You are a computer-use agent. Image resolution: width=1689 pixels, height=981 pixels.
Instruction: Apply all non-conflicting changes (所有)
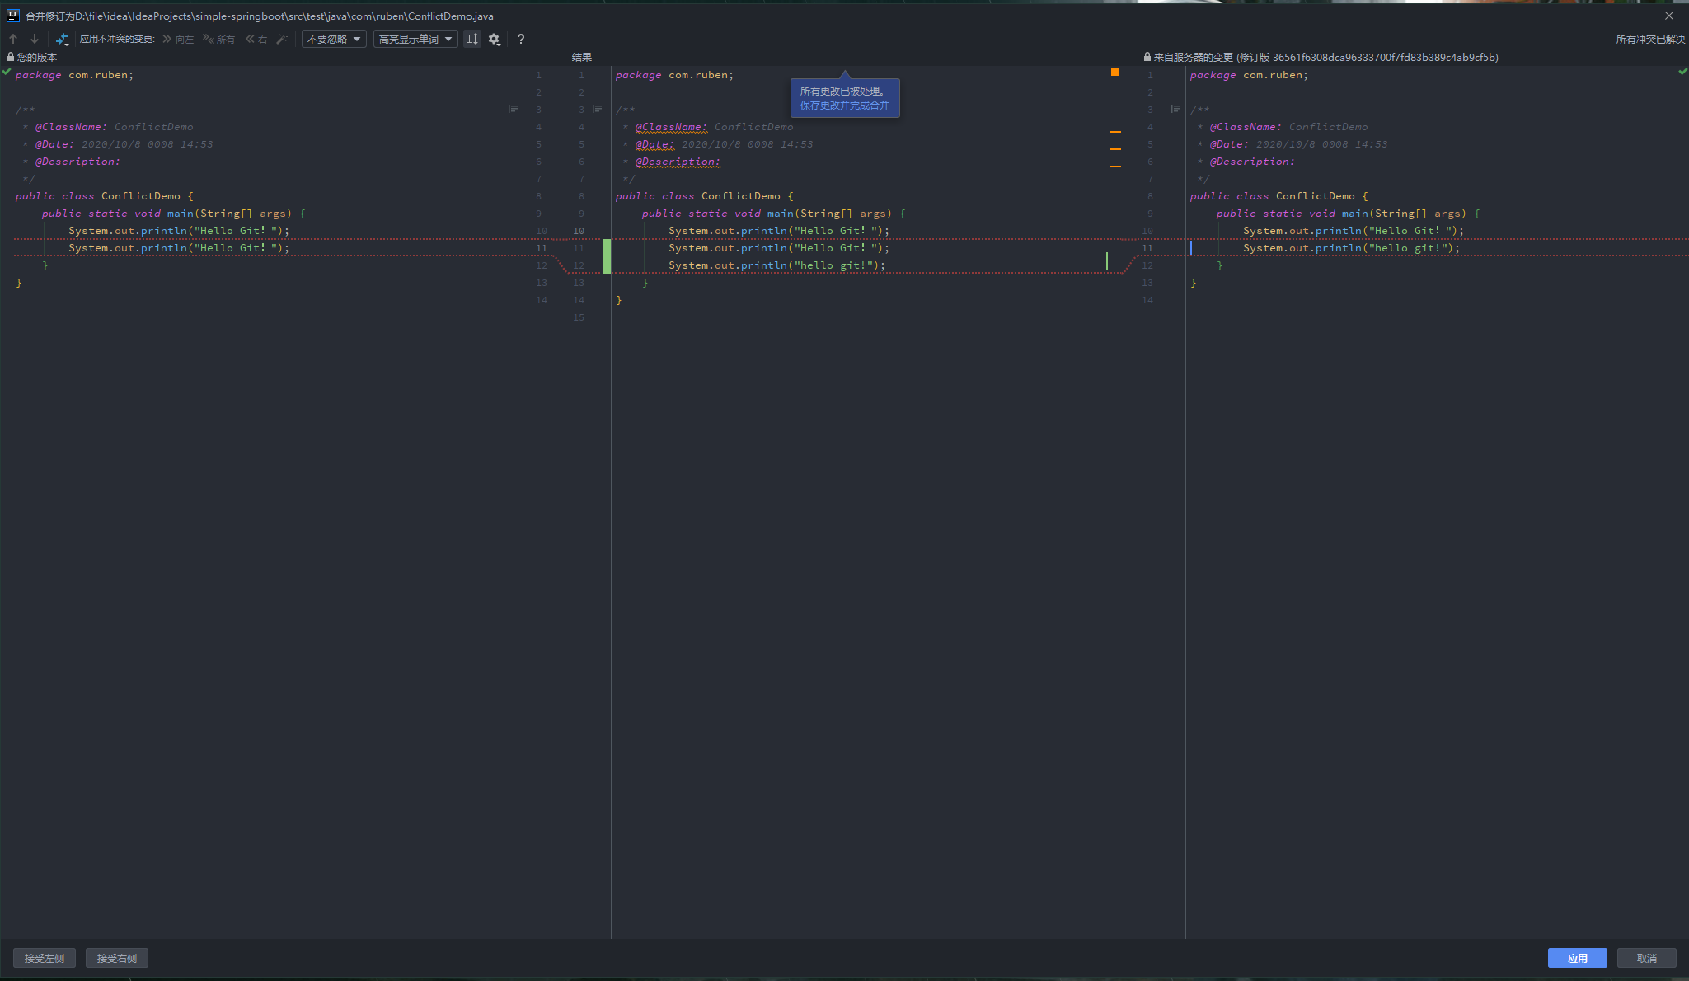pos(219,39)
